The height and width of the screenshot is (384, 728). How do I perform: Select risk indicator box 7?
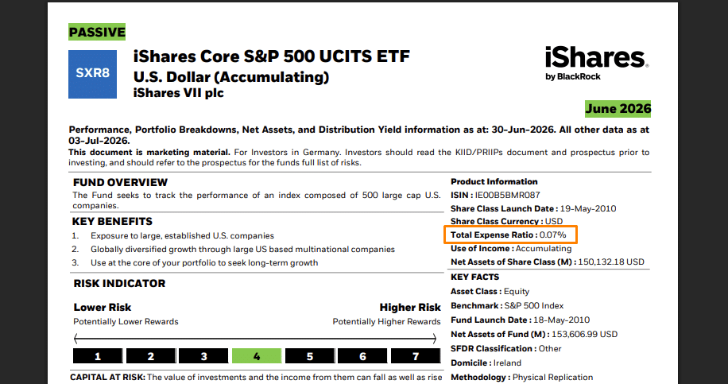click(x=416, y=356)
